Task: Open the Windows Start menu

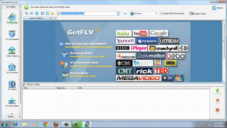Action: pyautogui.click(x=4, y=124)
